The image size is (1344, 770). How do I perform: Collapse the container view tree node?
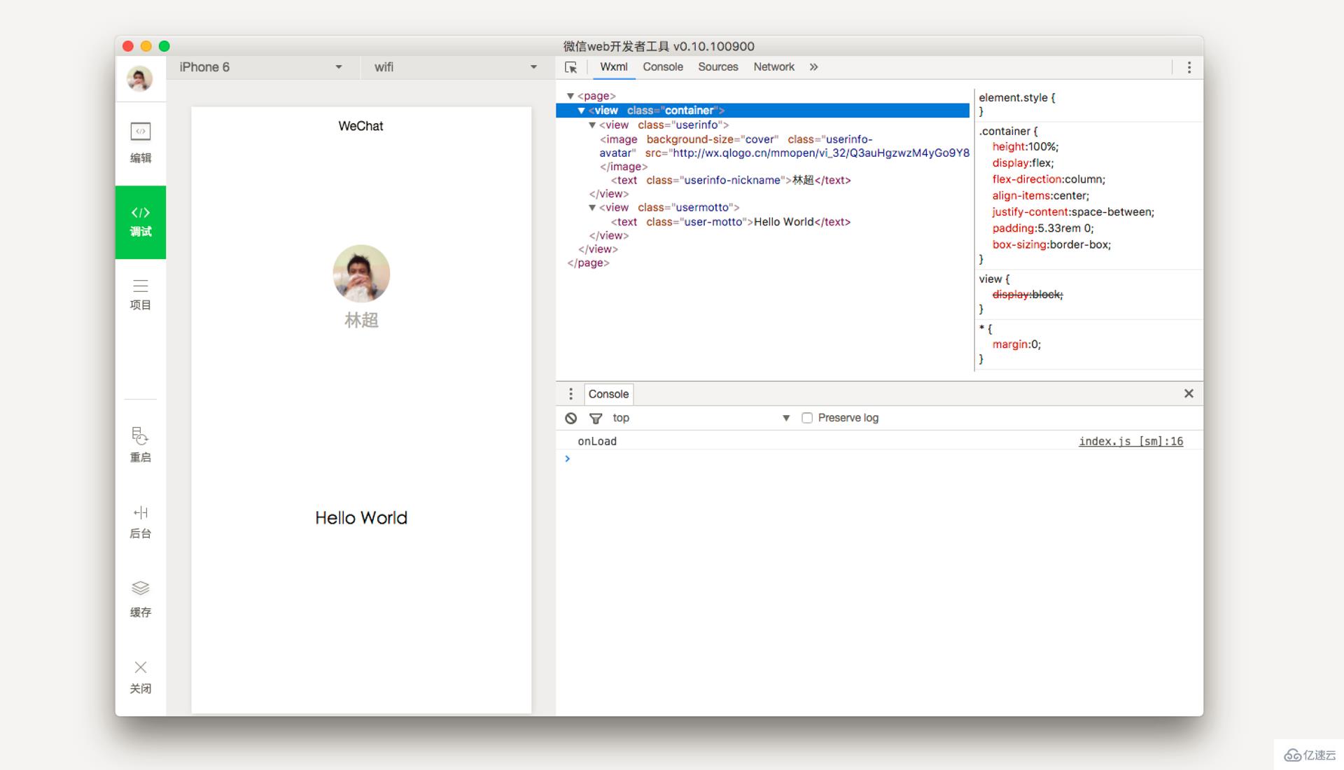(x=580, y=110)
